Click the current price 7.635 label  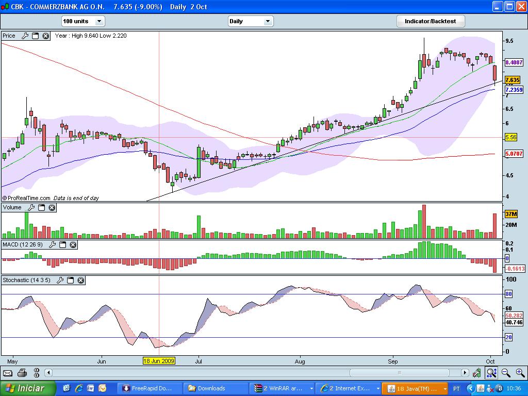pos(513,80)
